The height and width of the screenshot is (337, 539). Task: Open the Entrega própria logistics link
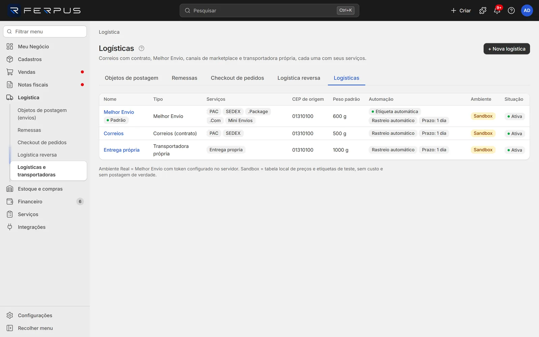[121, 150]
